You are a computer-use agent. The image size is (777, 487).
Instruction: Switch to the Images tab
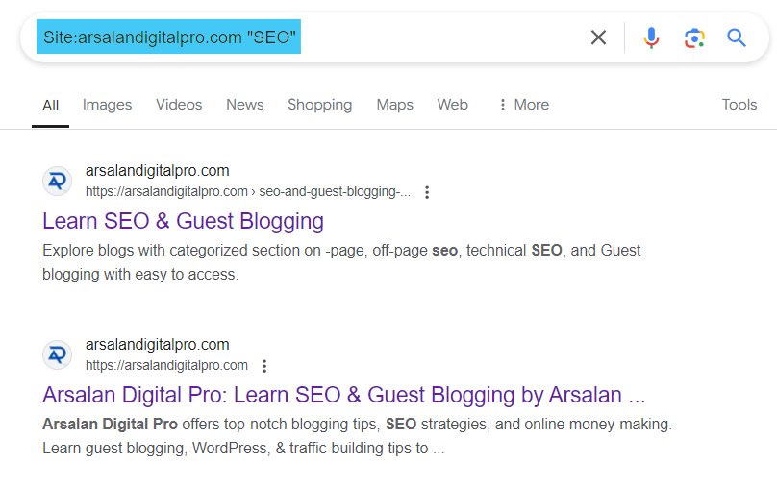click(107, 105)
